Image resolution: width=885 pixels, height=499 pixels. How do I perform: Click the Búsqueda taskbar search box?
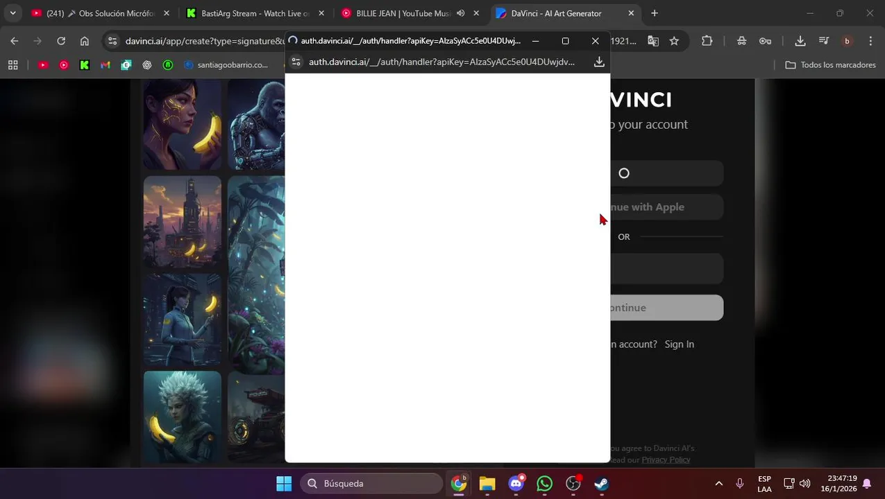coord(371,484)
